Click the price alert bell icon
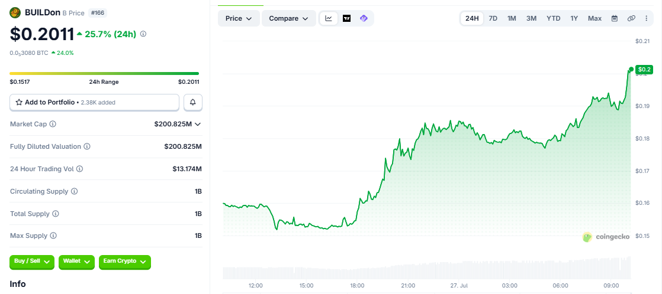This screenshot has width=662, height=294. click(x=193, y=102)
